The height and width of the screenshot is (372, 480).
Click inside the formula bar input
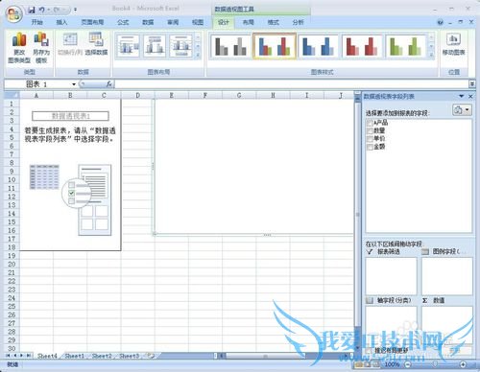point(291,84)
